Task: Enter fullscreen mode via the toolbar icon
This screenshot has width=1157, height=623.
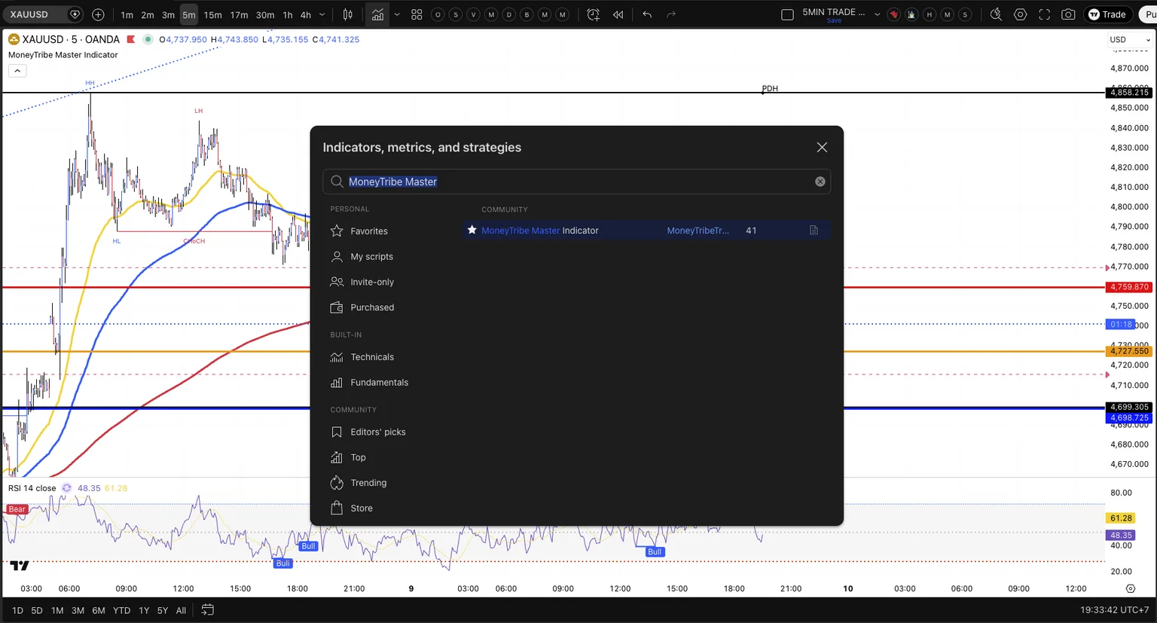Action: pos(1044,14)
